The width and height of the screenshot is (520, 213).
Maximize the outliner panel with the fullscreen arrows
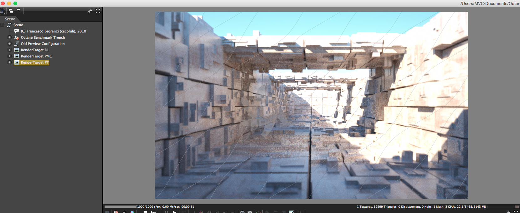click(98, 11)
